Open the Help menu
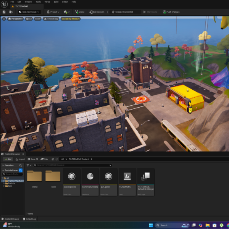The width and height of the screenshot is (229, 229). (74, 2)
